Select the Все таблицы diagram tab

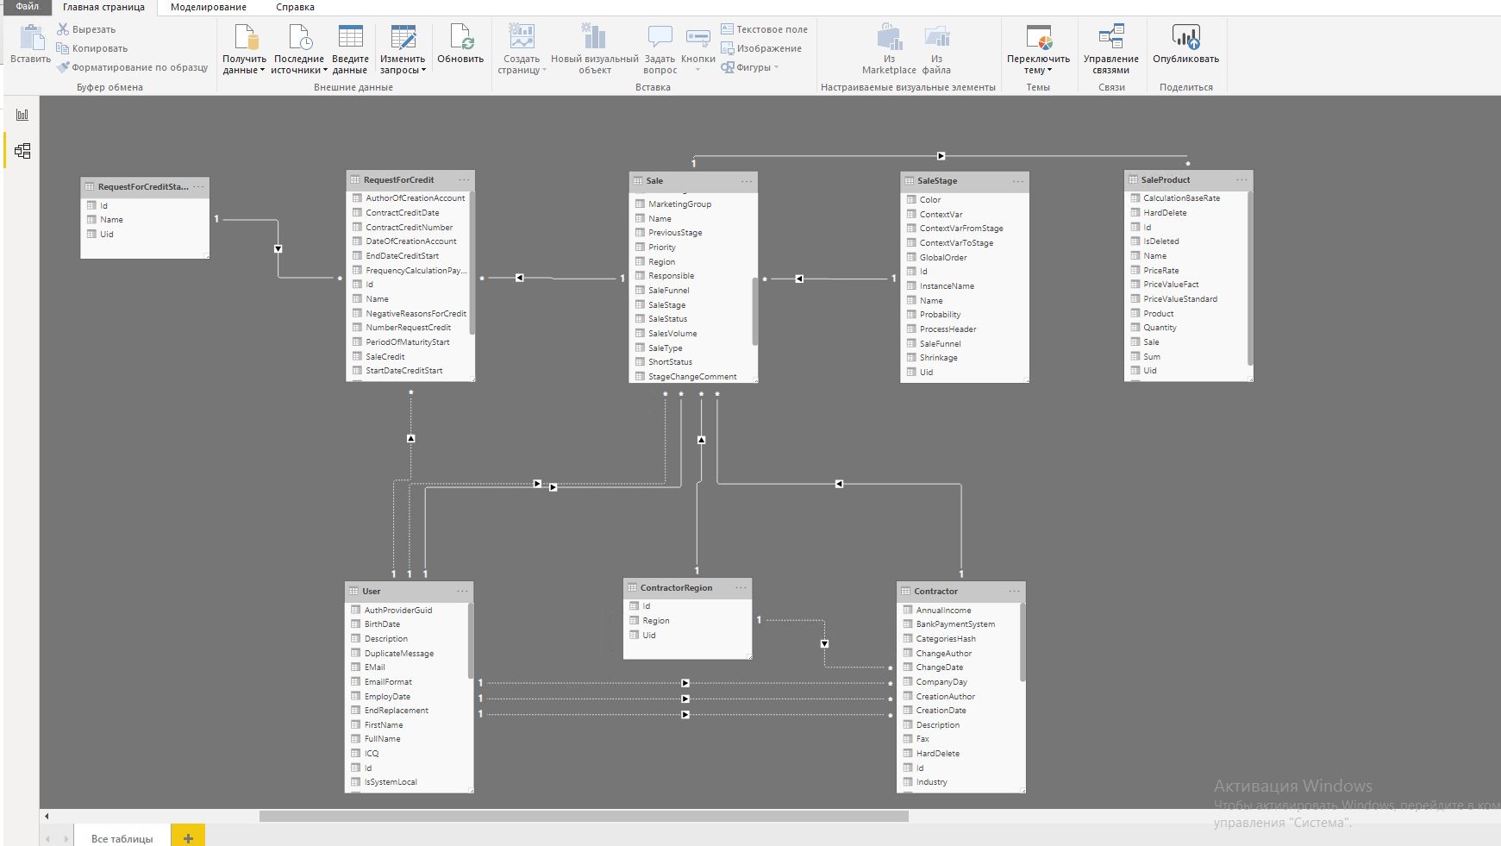click(x=122, y=838)
